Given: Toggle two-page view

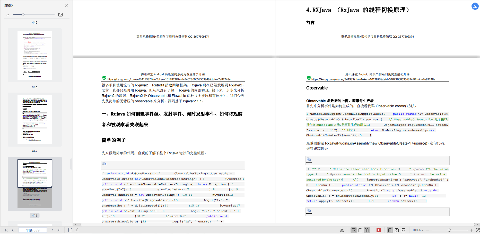Looking at the screenshot, I should [x=367, y=230].
